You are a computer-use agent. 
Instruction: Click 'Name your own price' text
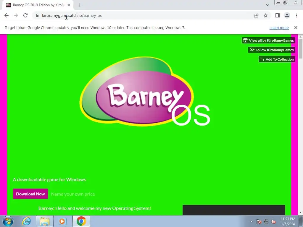tap(73, 194)
